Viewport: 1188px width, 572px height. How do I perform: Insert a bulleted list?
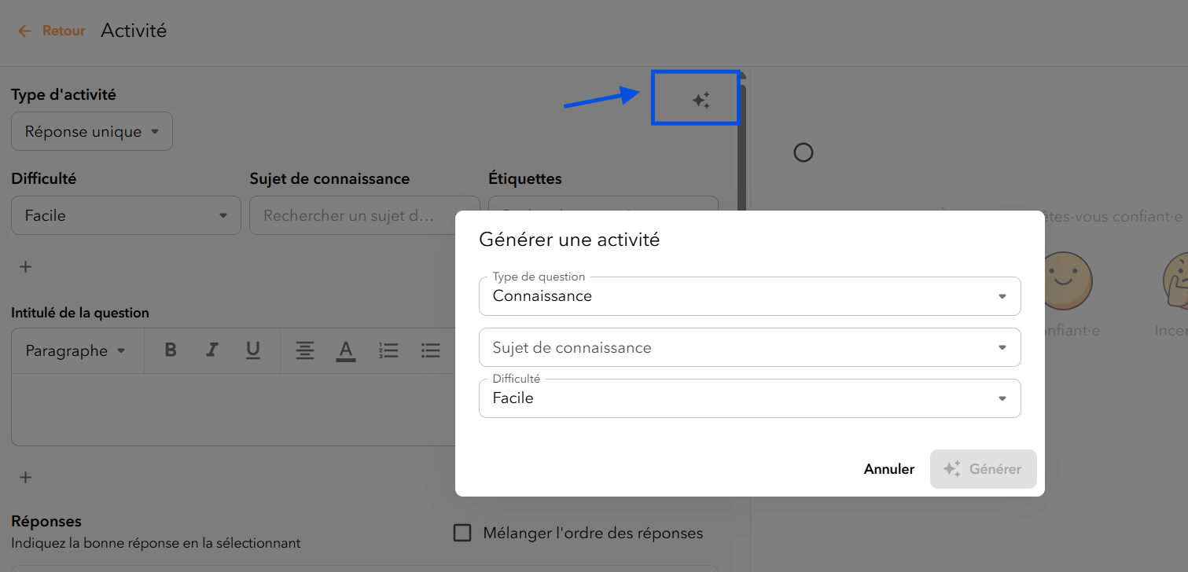[430, 350]
